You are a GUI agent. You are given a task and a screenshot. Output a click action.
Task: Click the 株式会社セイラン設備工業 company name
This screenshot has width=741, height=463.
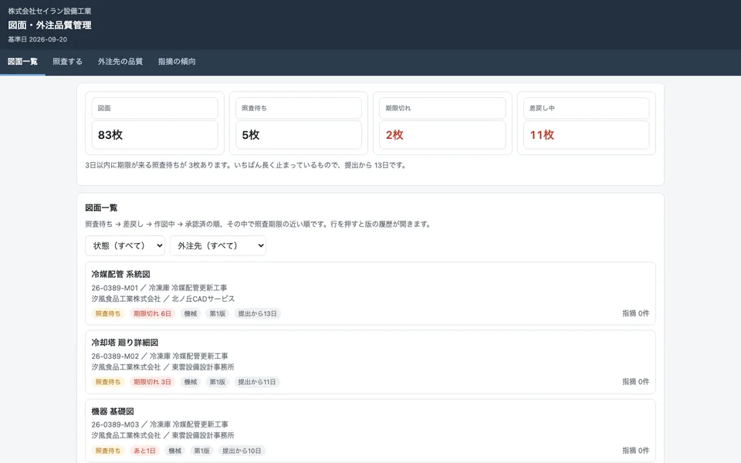pos(49,11)
